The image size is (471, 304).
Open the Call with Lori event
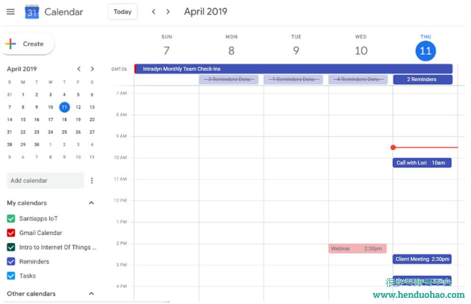pos(422,163)
